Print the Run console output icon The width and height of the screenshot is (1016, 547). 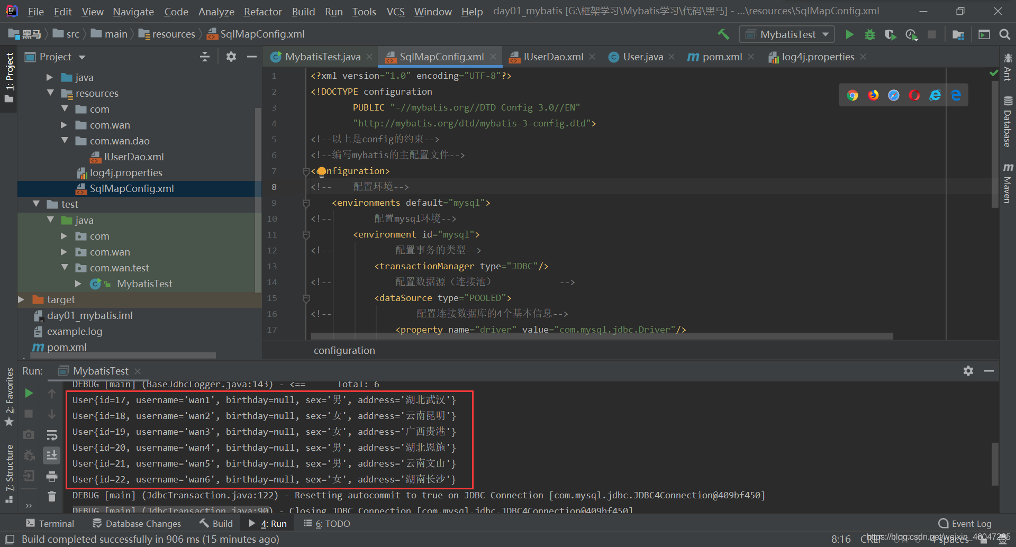(52, 477)
